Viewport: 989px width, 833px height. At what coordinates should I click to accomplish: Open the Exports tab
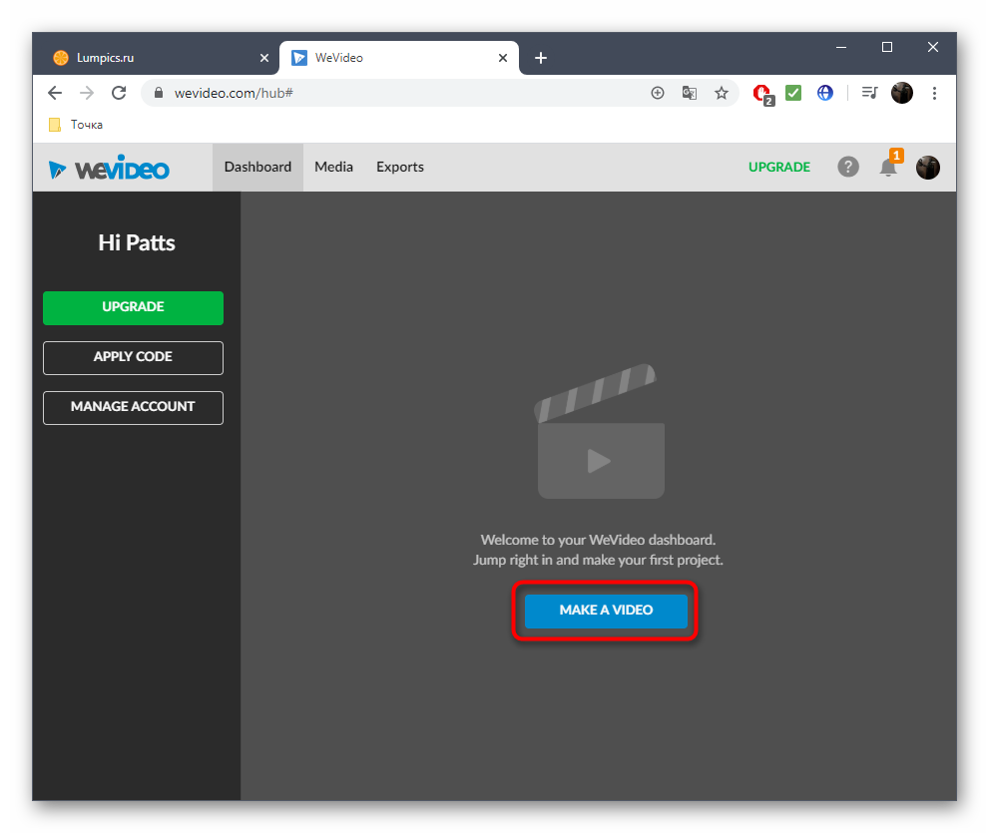click(x=400, y=168)
